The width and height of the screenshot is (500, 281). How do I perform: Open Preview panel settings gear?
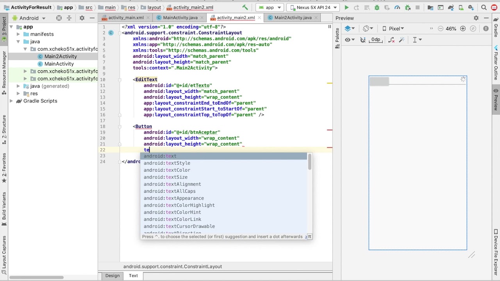click(x=476, y=18)
